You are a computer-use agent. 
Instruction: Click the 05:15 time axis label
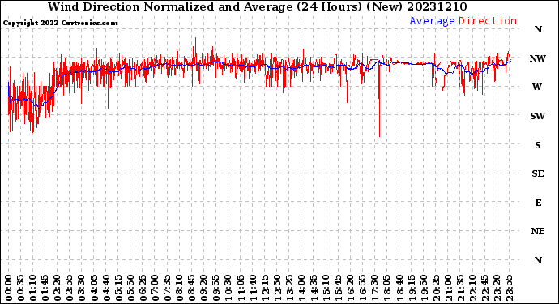[118, 288]
